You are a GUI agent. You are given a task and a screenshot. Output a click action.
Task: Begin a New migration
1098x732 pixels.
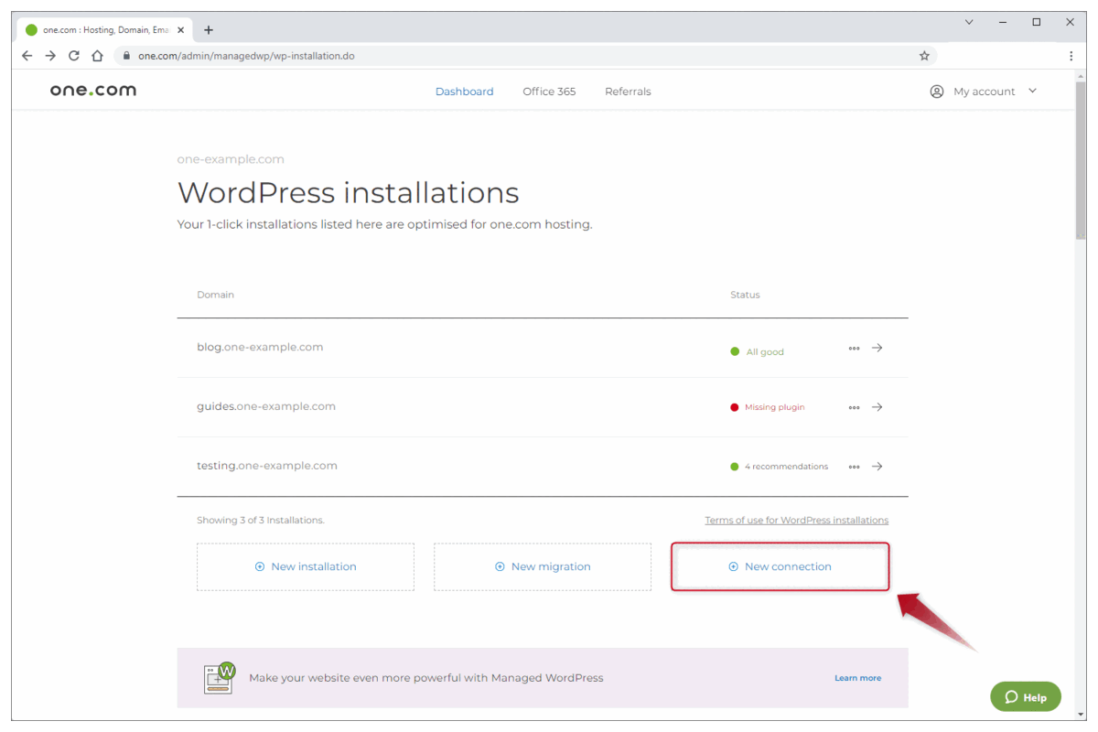coord(542,565)
